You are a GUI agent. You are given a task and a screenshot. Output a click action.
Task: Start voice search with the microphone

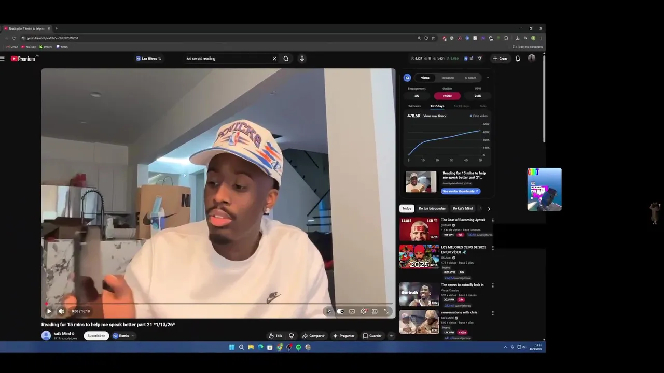(x=302, y=59)
